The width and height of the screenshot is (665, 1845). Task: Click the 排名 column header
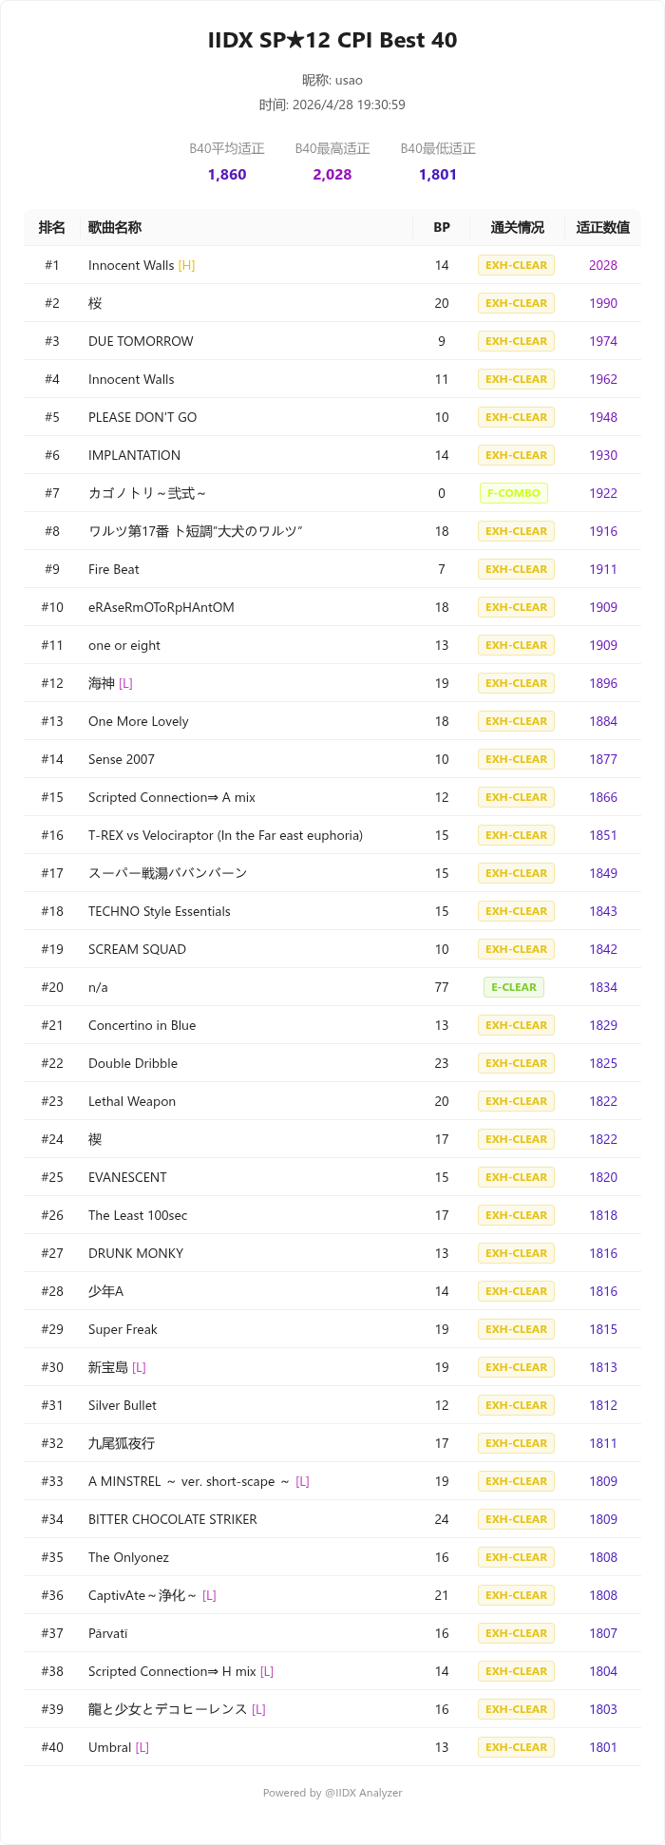[52, 227]
